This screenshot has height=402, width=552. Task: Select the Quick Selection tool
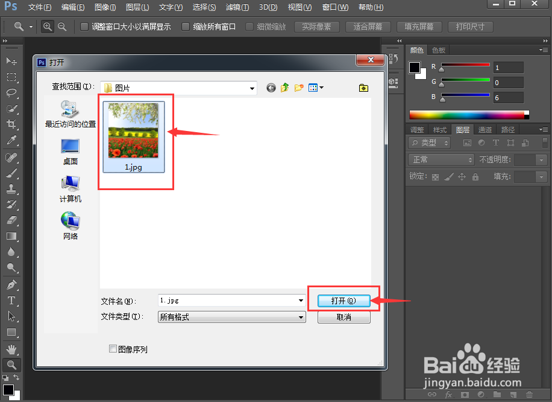click(11, 108)
